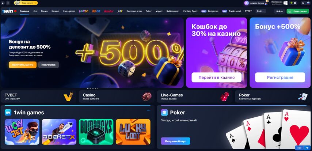Viewport: 312px width, 151px height.
Task: Open the Lucky Jet logo link in navbar
Action: tap(84, 11)
